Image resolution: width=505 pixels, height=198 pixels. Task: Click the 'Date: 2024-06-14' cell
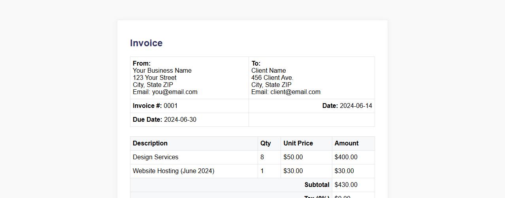click(x=312, y=106)
